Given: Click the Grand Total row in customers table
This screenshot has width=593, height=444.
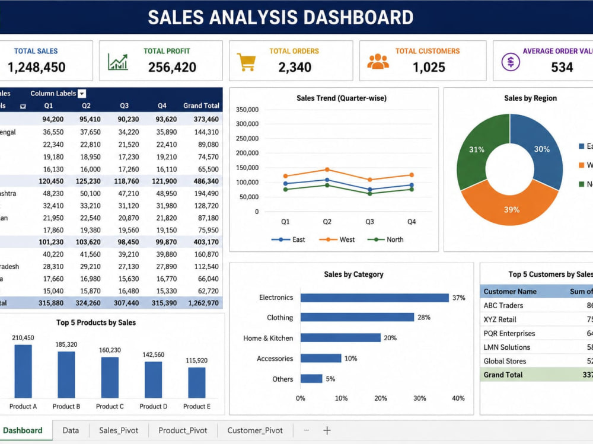Looking at the screenshot, I should click(x=536, y=375).
